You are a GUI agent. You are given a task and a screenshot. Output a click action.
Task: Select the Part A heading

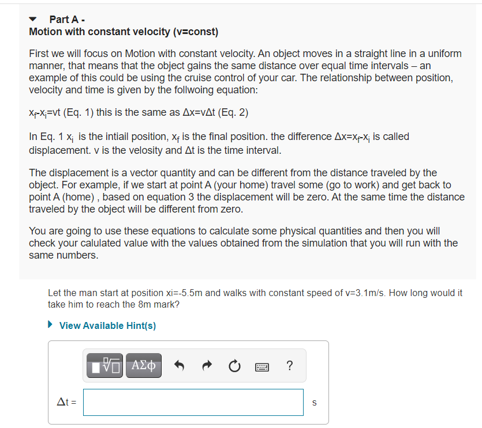coord(66,19)
